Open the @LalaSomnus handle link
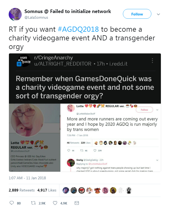 pos(36,18)
